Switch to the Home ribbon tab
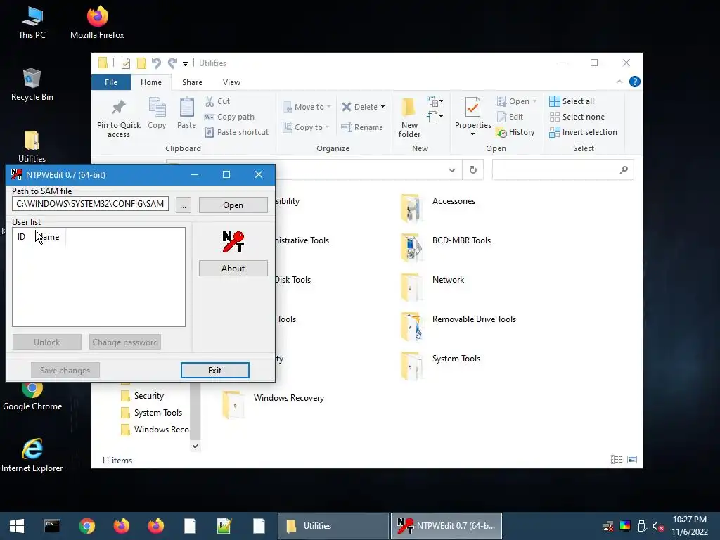The height and width of the screenshot is (540, 720). 151,82
